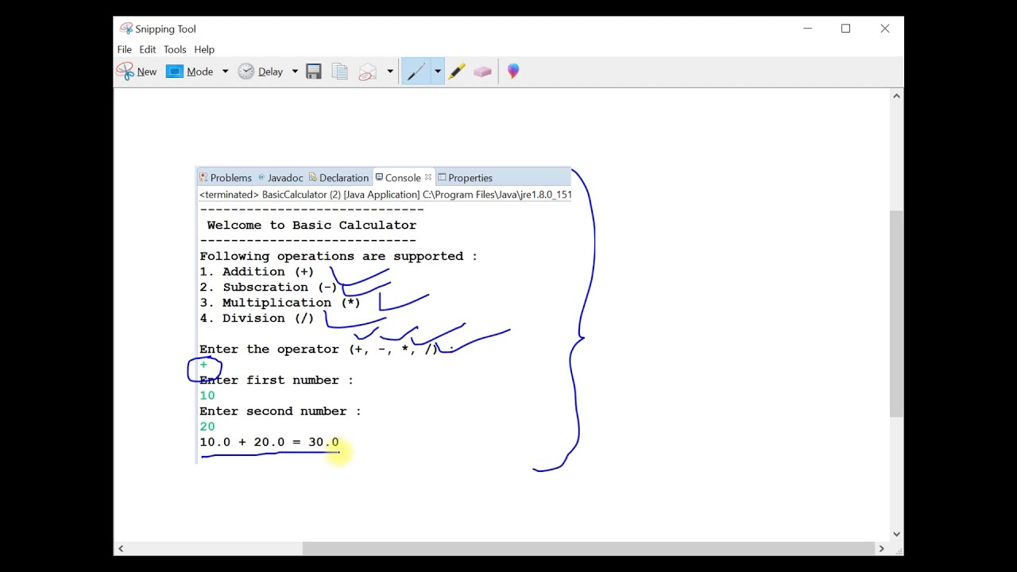Click the green '10' input value
1017x572 pixels.
(207, 396)
